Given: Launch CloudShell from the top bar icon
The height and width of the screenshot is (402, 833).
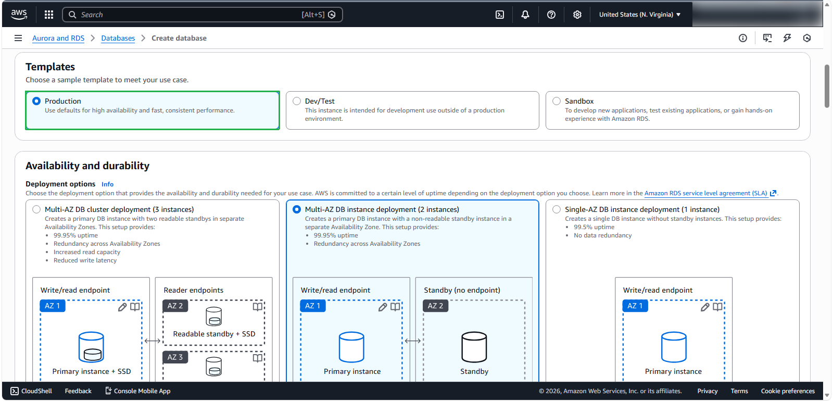Looking at the screenshot, I should pos(500,15).
